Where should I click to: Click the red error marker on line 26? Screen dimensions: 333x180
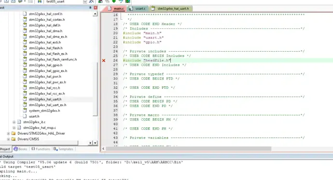[104, 60]
